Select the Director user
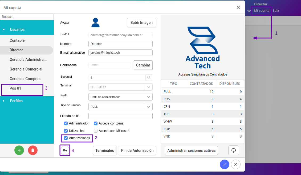This screenshot has height=175, width=301. 26,50
